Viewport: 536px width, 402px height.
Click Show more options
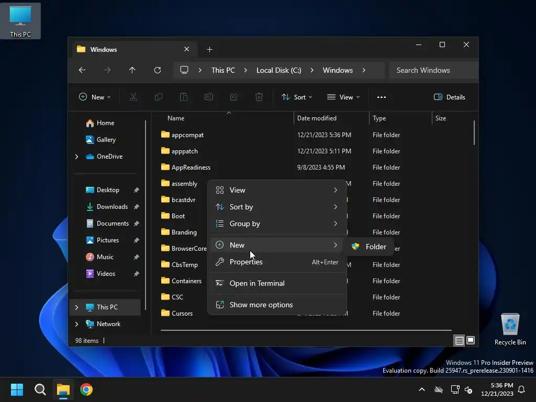277,305
